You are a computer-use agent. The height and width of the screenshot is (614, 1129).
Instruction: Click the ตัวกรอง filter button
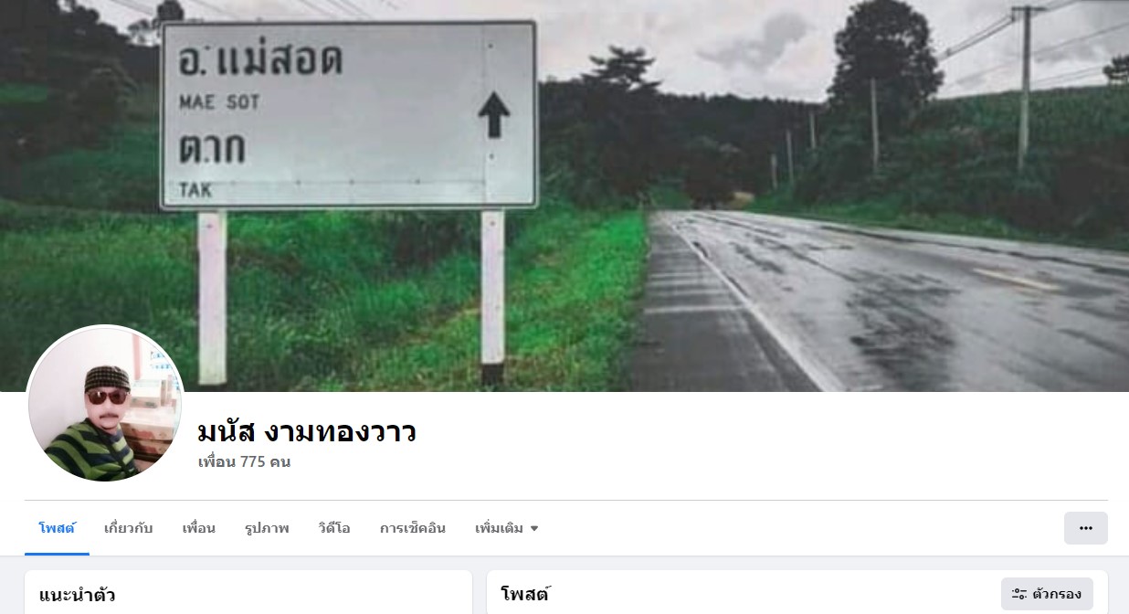1047,594
